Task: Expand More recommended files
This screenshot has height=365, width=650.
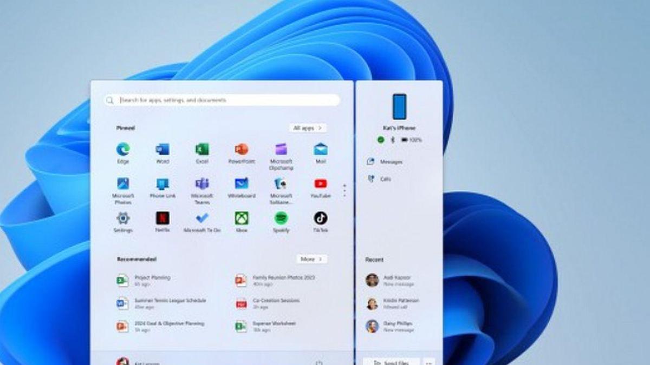Action: coord(311,259)
